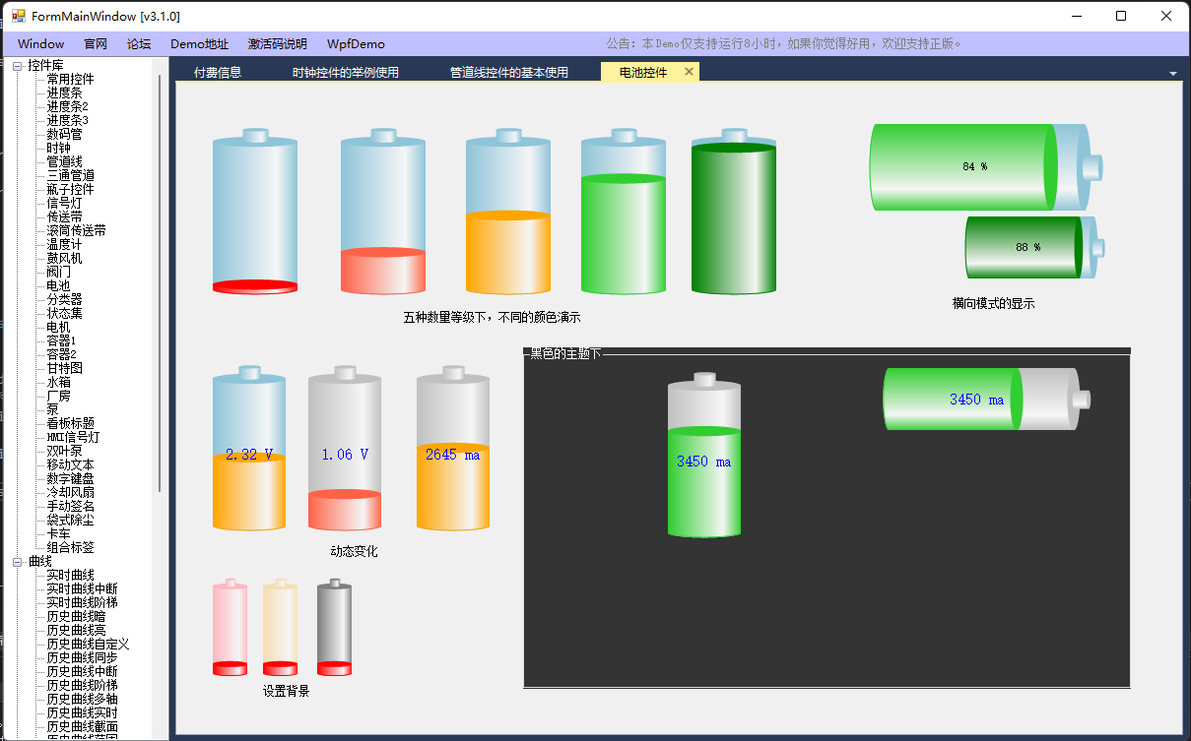Collapse the 控件库 tree node

pyautogui.click(x=18, y=66)
